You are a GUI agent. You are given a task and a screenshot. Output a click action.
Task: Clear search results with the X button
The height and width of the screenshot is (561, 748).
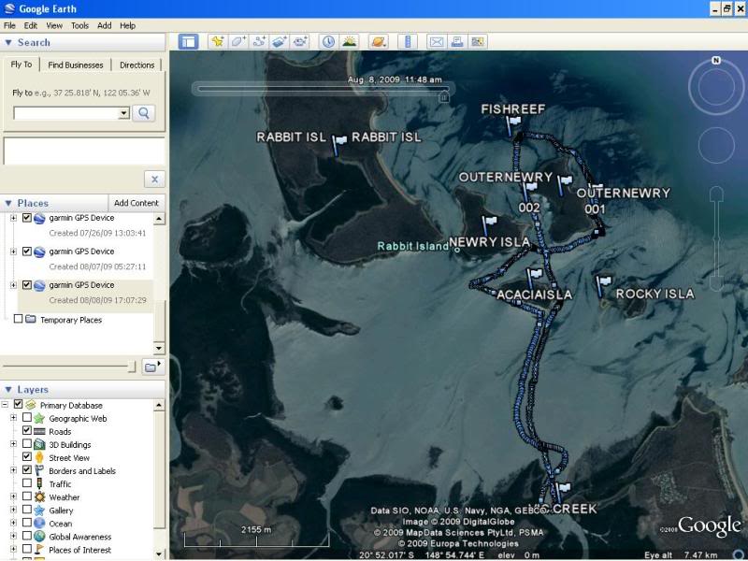[154, 180]
